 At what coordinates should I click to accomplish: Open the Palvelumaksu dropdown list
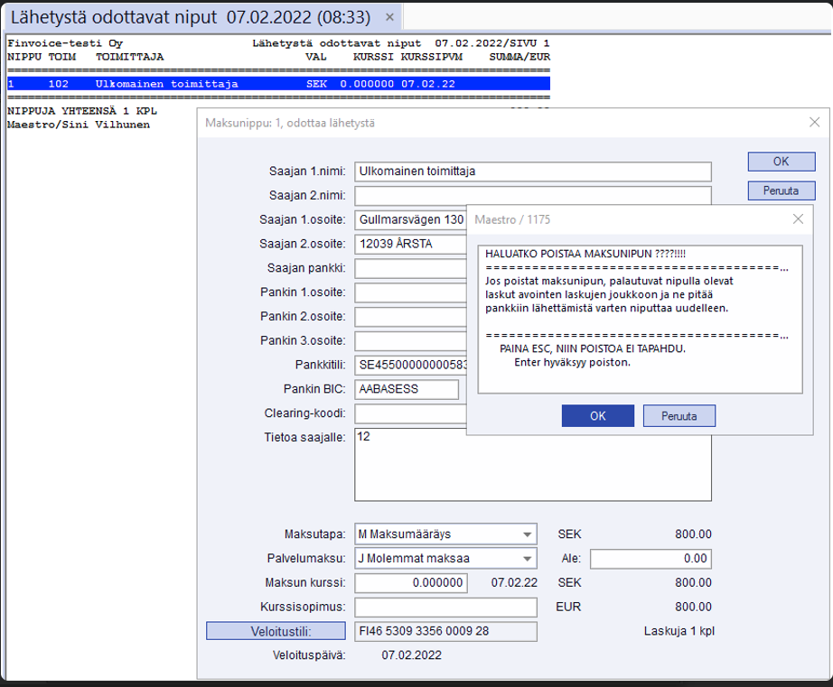(x=526, y=558)
